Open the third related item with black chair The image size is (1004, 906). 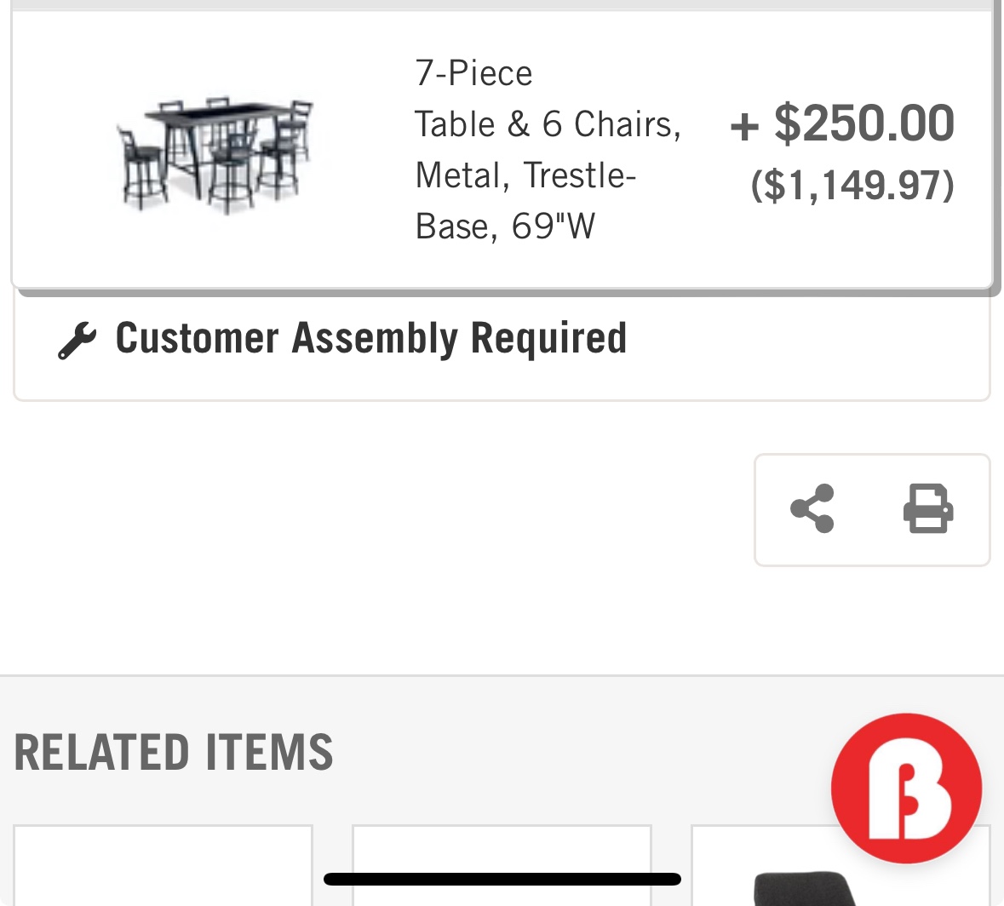pos(766,869)
